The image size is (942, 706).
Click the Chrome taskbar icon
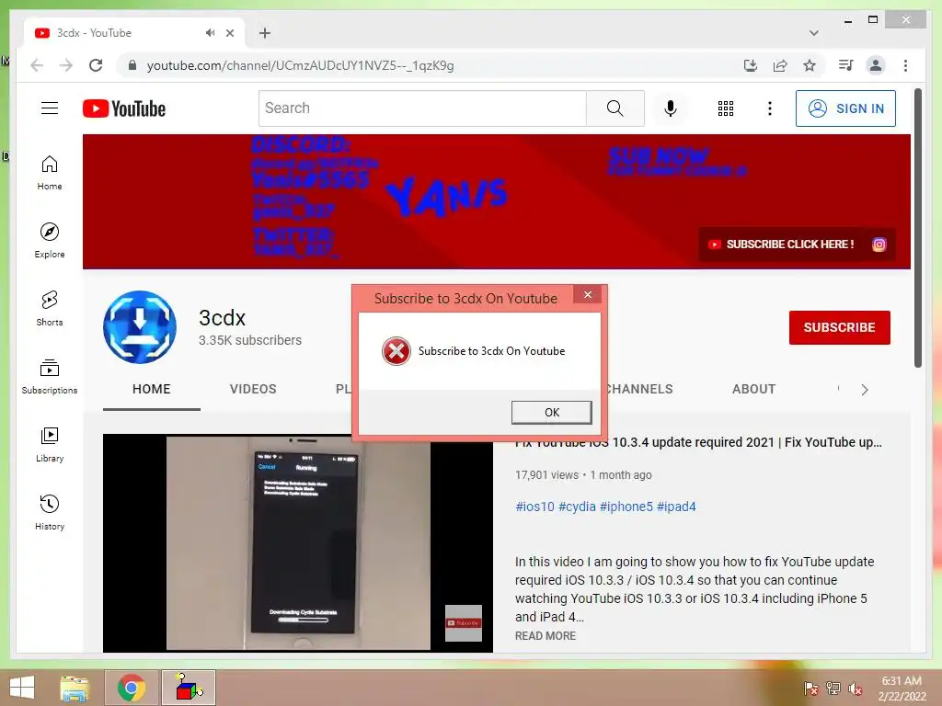pos(132,688)
